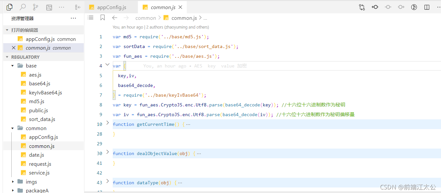Click the common breadcrumb folder
Screen dimensions: 441x193
pyautogui.click(x=145, y=18)
